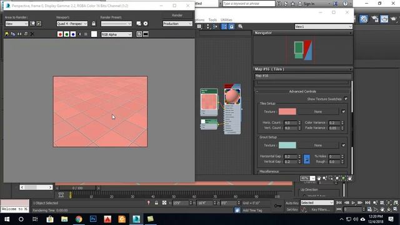The height and width of the screenshot is (225, 400).
Task: Click the Go to End button
Action: pos(367,202)
